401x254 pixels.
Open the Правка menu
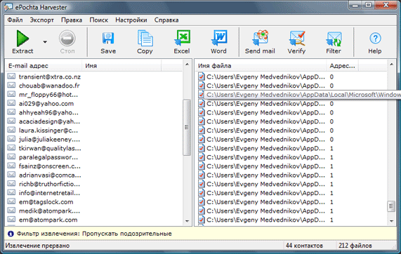click(72, 20)
